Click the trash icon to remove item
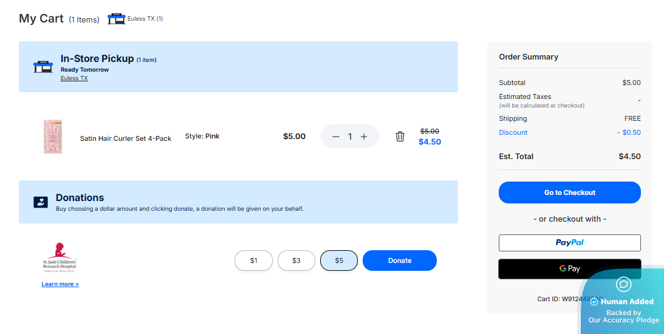664x334 pixels. [x=400, y=137]
